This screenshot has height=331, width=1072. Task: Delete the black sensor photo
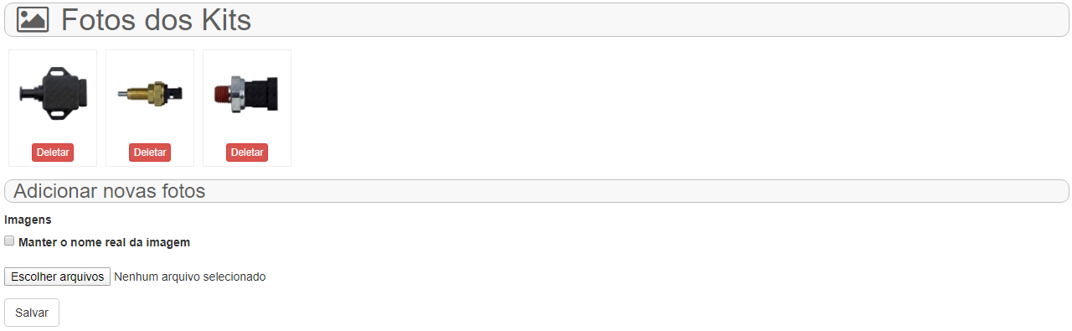coord(53,153)
